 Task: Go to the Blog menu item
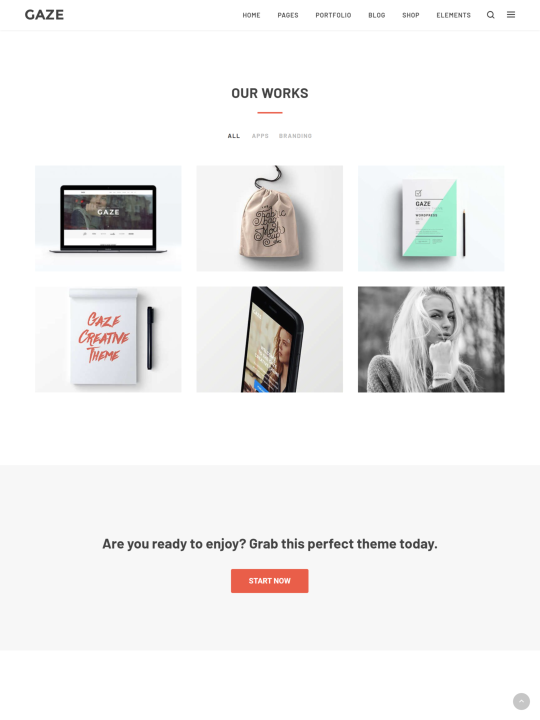coord(376,15)
